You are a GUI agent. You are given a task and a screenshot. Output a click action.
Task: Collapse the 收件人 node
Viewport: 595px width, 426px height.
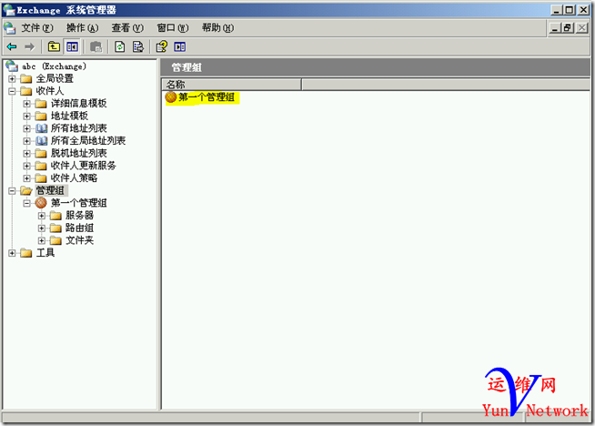coord(12,91)
